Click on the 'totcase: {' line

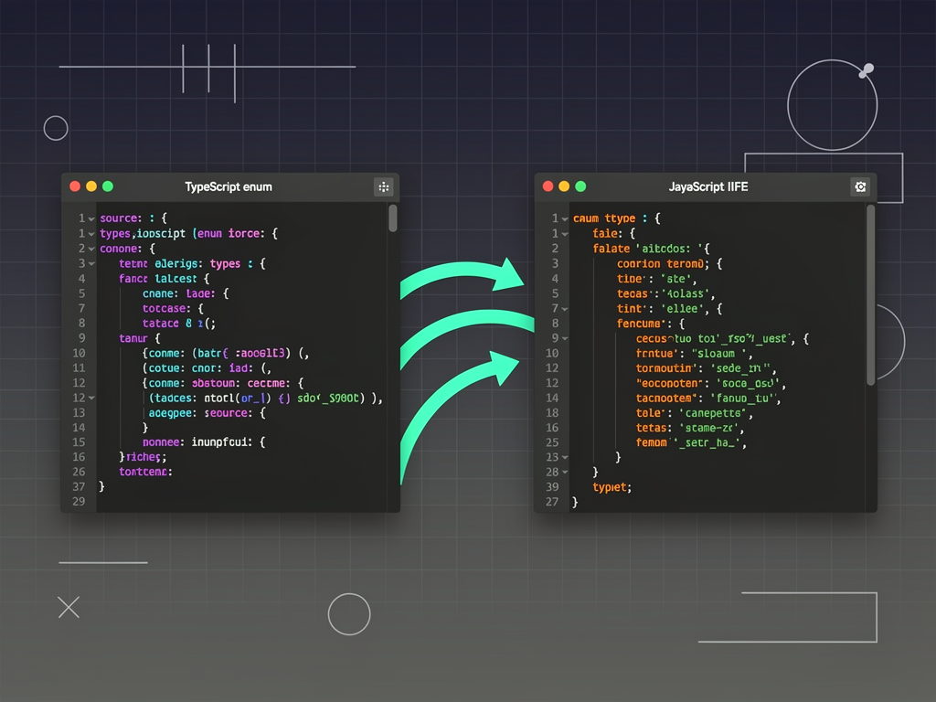[173, 309]
